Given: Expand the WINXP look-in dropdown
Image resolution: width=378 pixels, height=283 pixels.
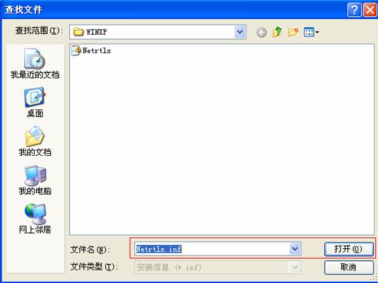Looking at the screenshot, I should (240, 32).
